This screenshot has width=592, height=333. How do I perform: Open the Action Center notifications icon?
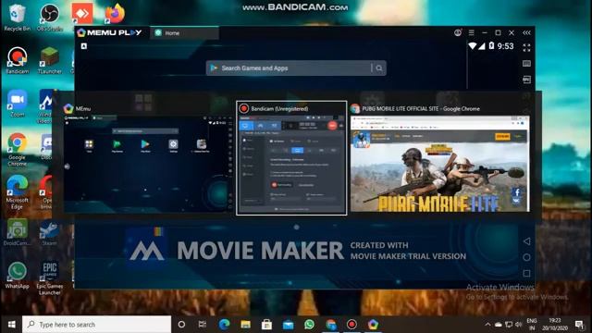point(579,325)
